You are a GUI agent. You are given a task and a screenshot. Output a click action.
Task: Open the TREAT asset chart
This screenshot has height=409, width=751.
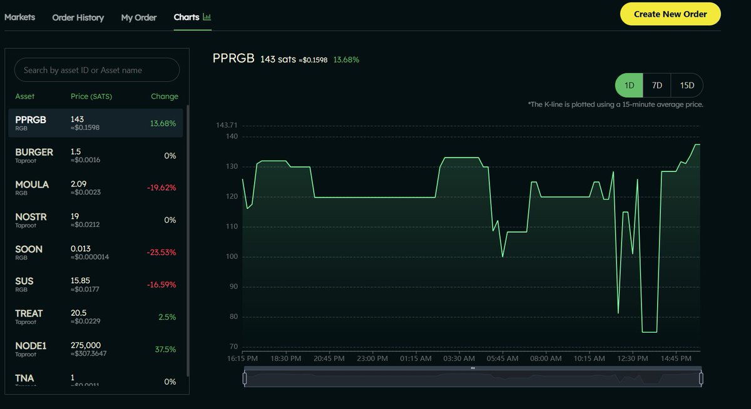click(x=96, y=317)
